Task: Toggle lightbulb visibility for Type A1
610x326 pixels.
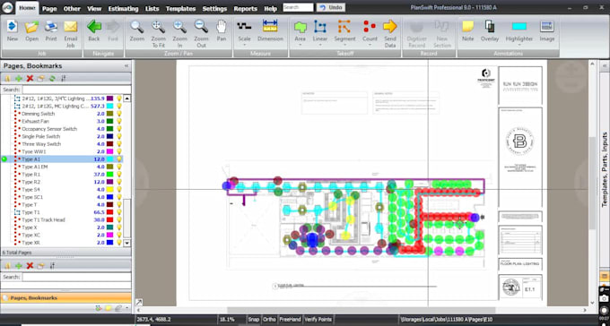Action: 119,159
